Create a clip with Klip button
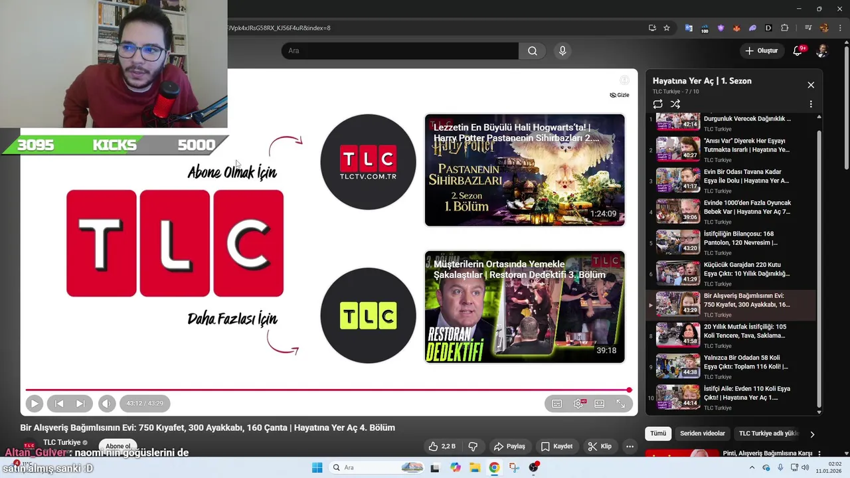This screenshot has width=850, height=478. coord(600,446)
